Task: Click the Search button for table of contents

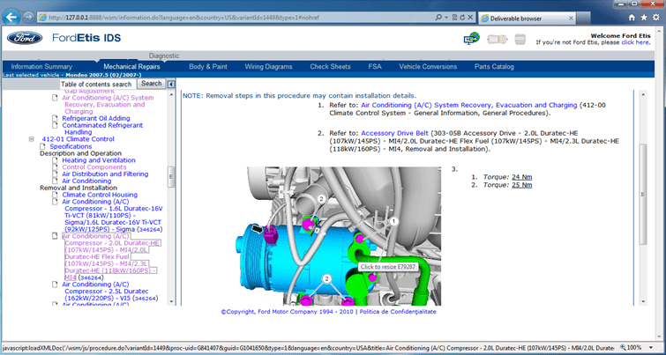Action: click(152, 84)
